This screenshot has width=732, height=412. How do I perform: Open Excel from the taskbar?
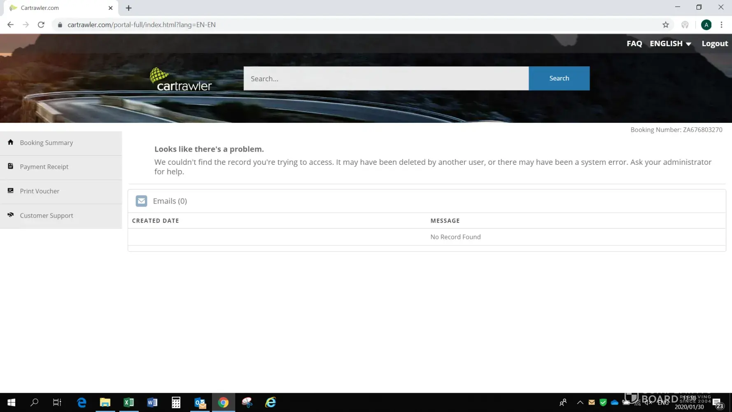click(x=128, y=403)
